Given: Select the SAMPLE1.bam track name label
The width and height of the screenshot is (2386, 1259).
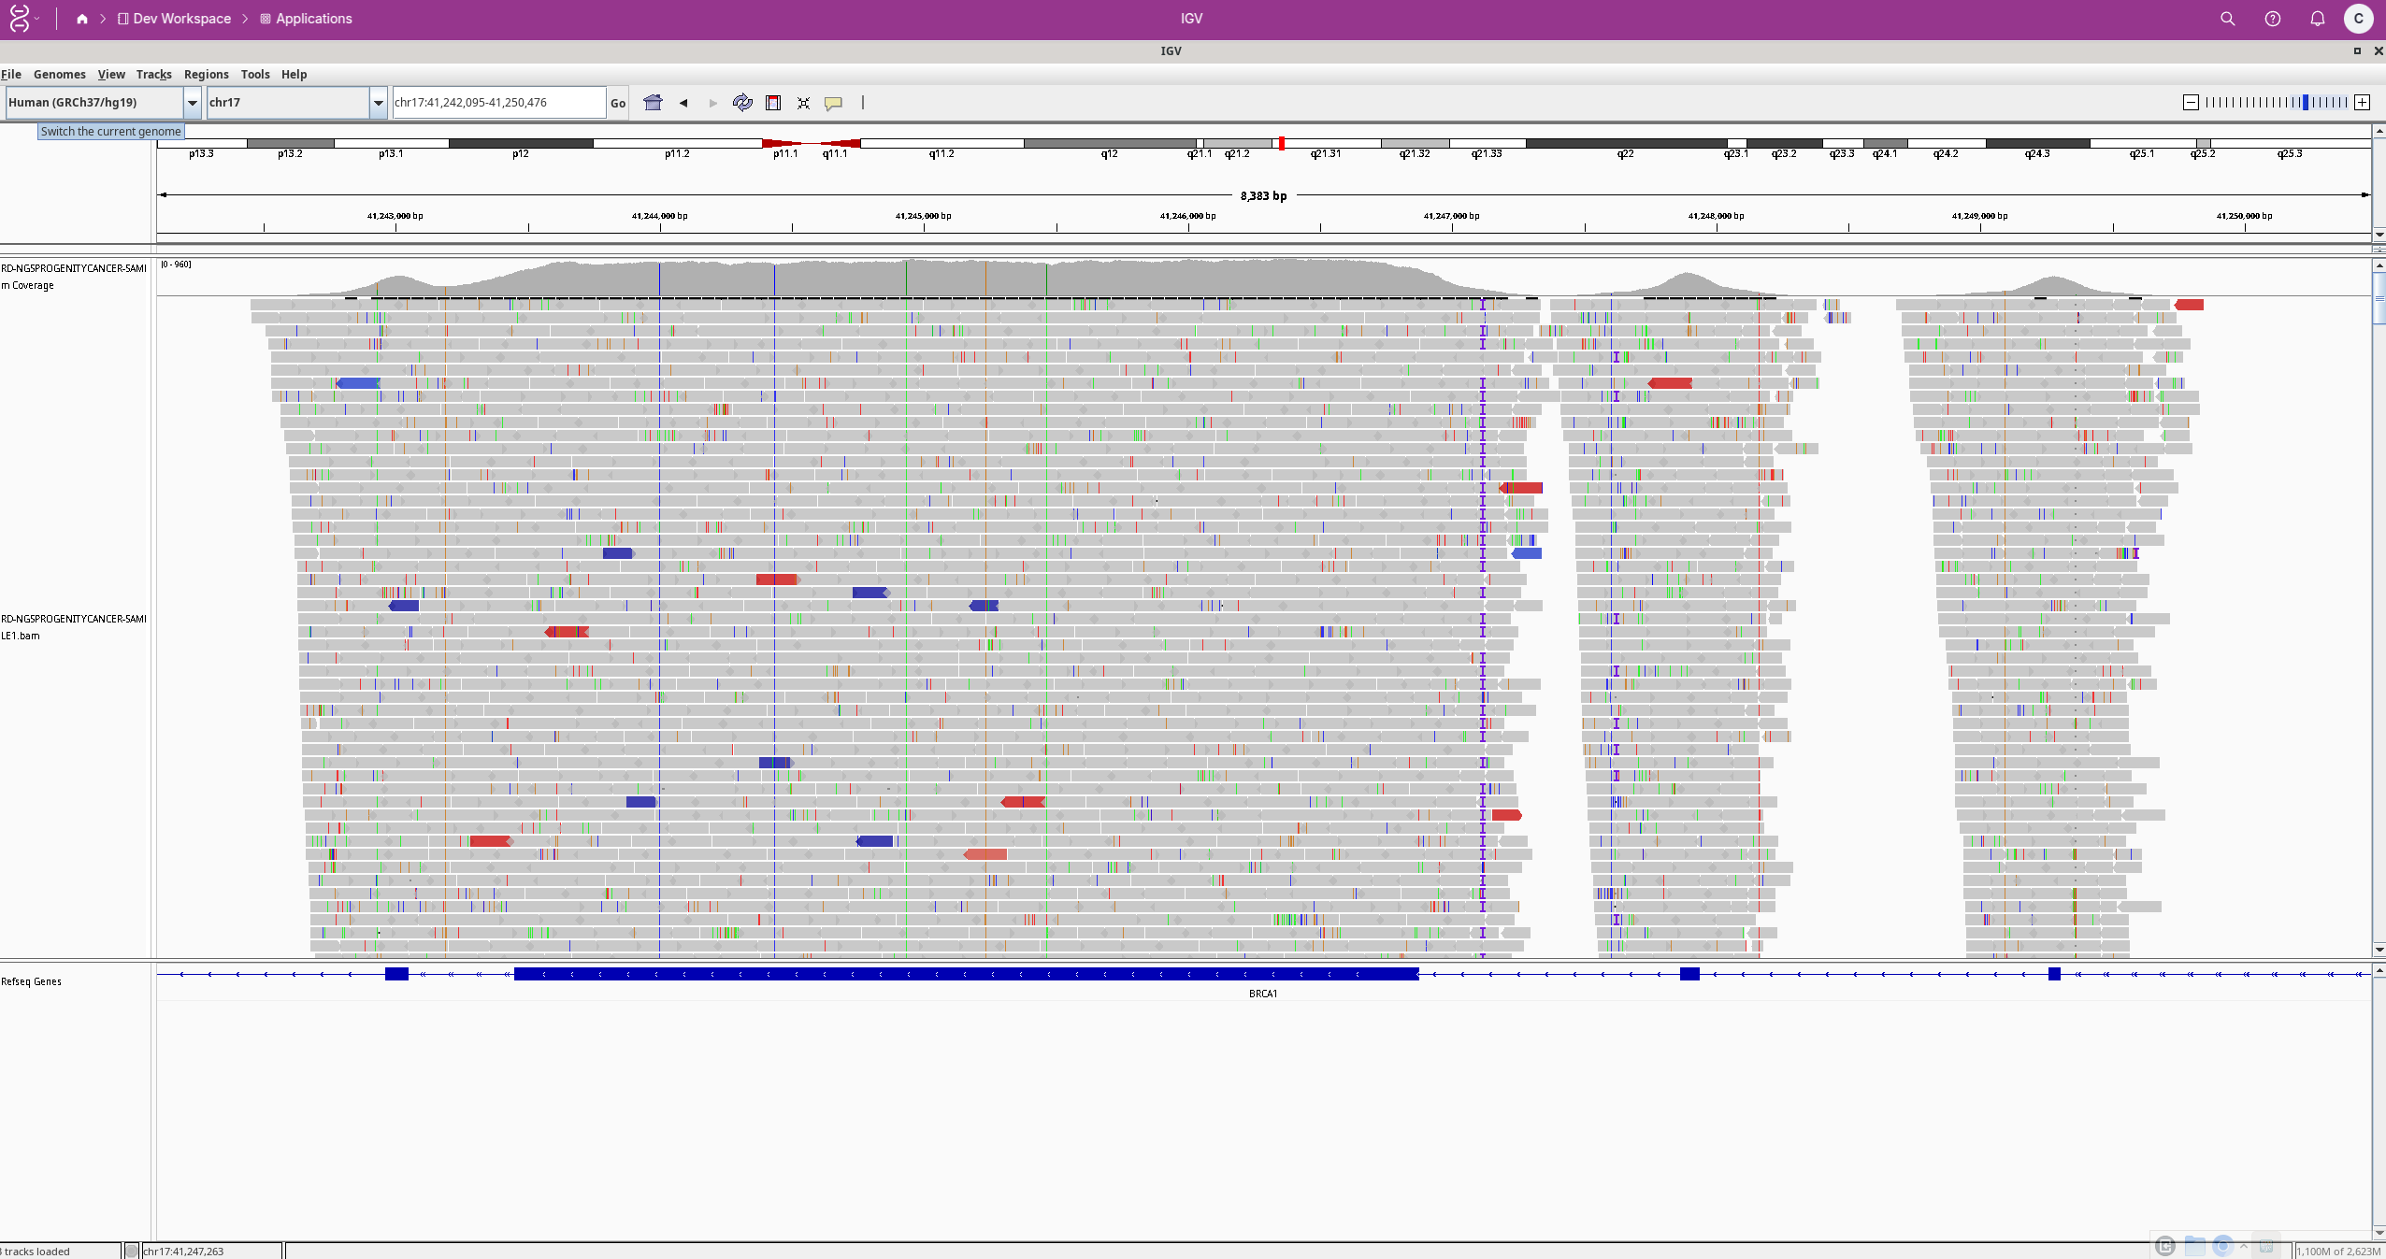Looking at the screenshot, I should (74, 627).
